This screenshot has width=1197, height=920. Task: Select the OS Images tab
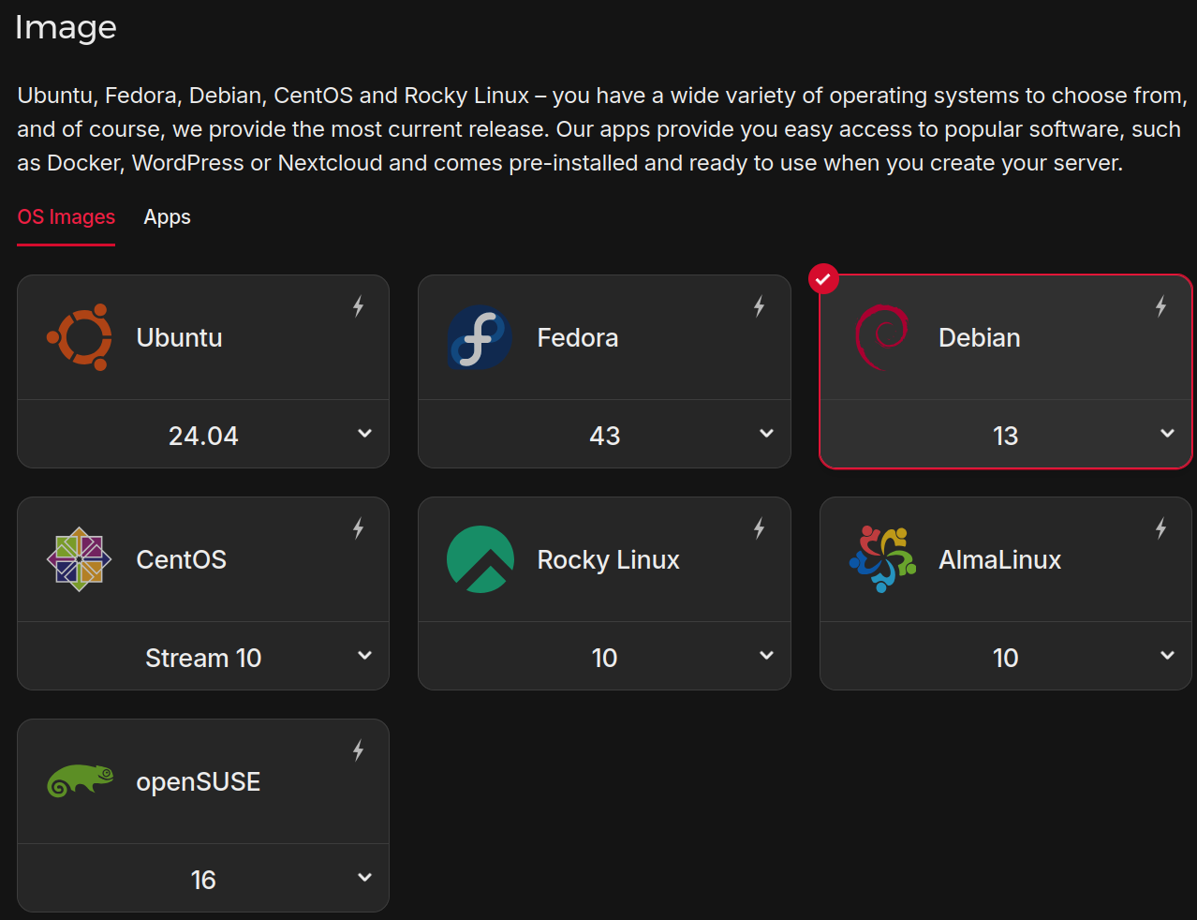click(66, 217)
